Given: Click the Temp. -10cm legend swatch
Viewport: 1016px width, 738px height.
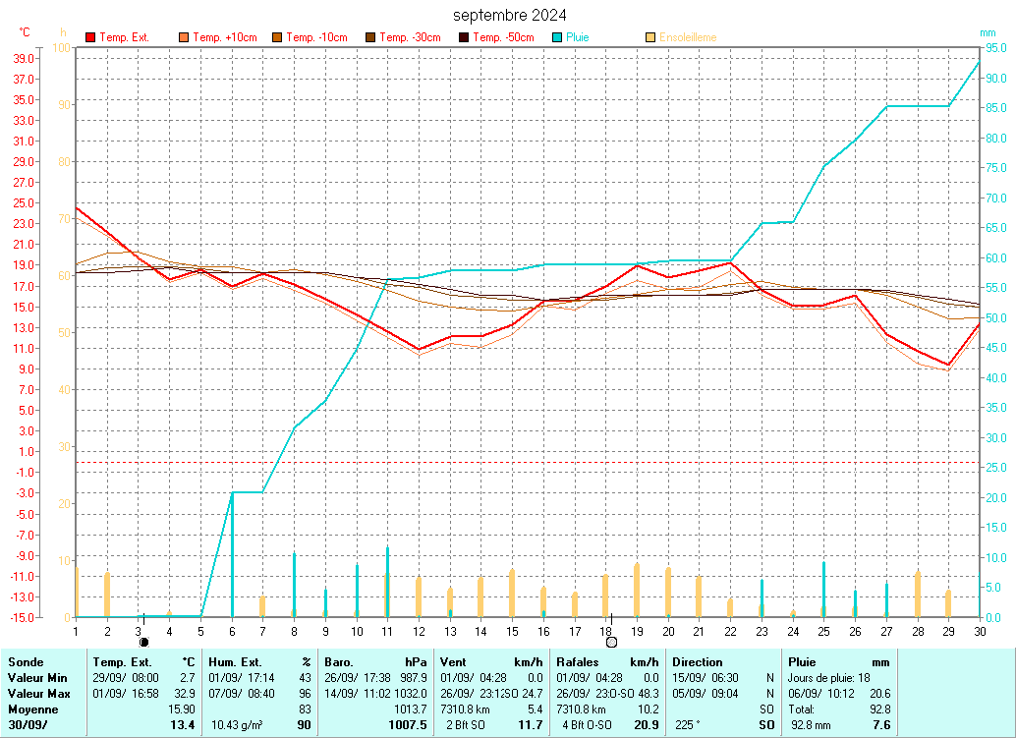Looking at the screenshot, I should [x=277, y=37].
